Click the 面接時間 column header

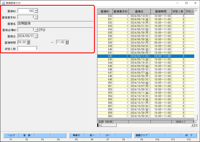(x=161, y=11)
